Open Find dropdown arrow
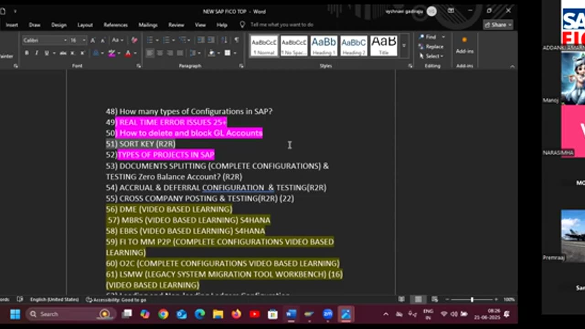Screen dimensions: 585x329 point(443,37)
